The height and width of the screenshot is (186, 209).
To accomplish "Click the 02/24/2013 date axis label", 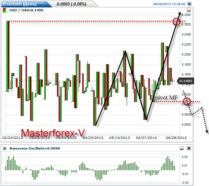I will click(x=12, y=138).
